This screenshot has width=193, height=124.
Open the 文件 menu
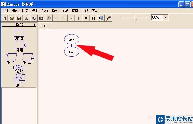point(6,11)
